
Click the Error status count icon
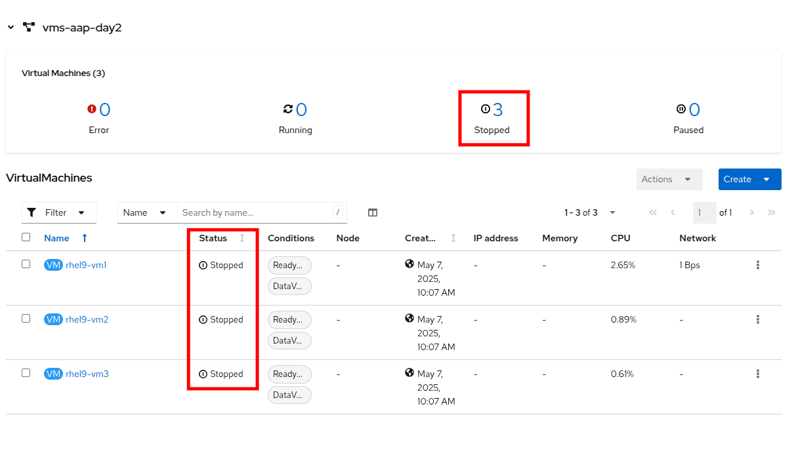click(x=92, y=109)
